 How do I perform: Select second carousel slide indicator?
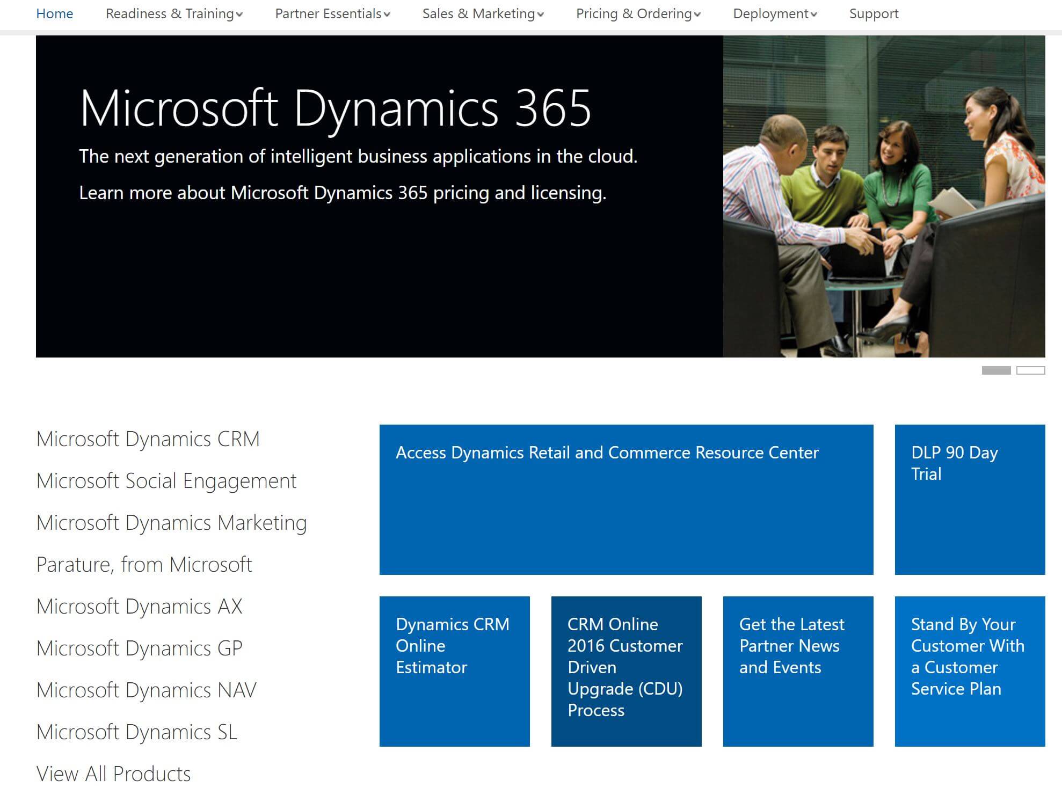coord(1031,370)
